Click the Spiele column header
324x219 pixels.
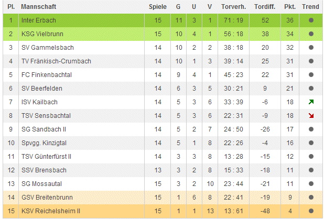click(x=157, y=7)
